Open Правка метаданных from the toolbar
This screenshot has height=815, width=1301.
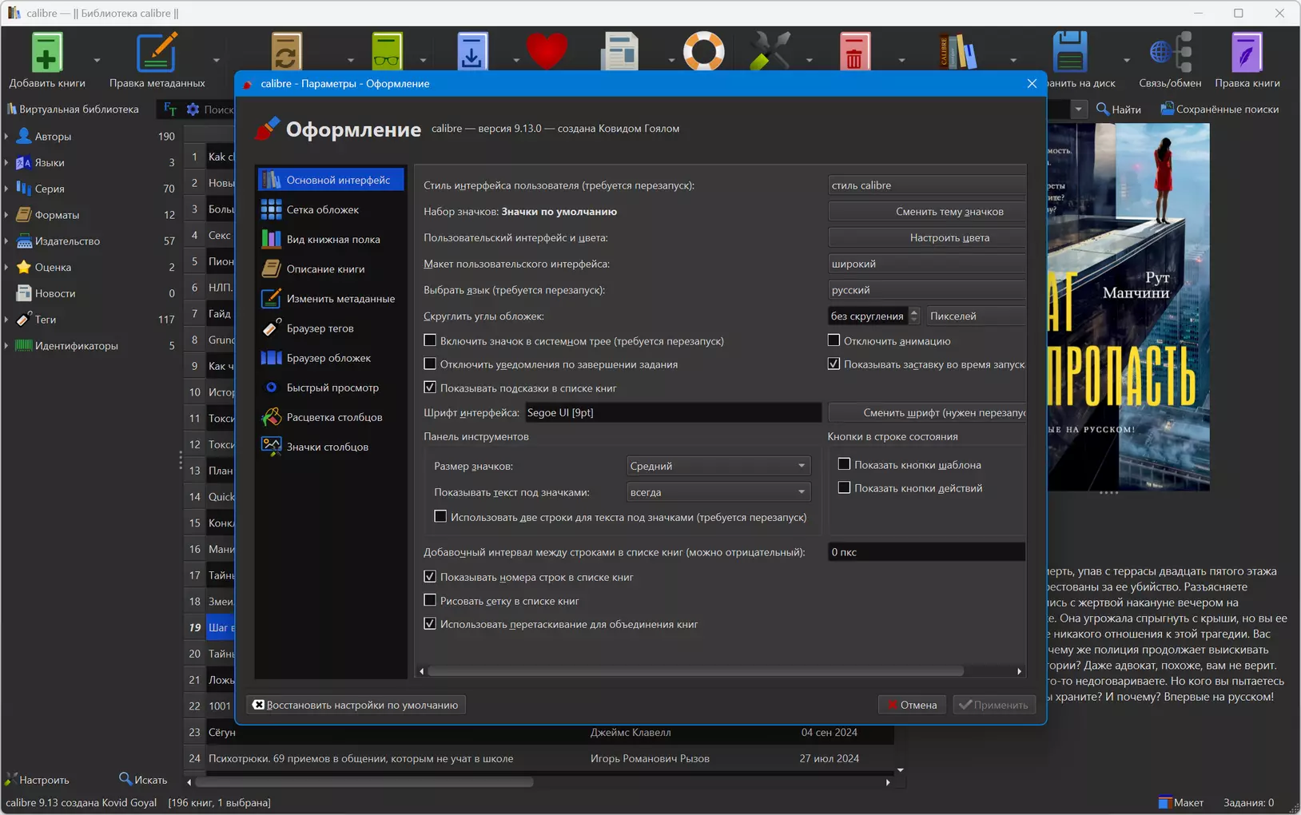[157, 61]
